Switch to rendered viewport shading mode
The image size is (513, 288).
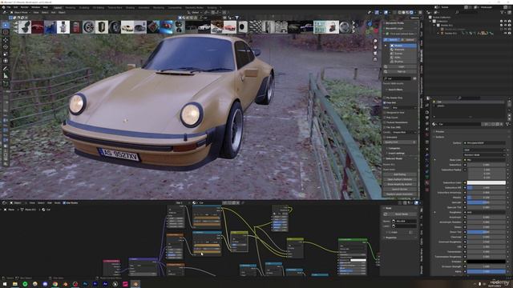(x=412, y=13)
